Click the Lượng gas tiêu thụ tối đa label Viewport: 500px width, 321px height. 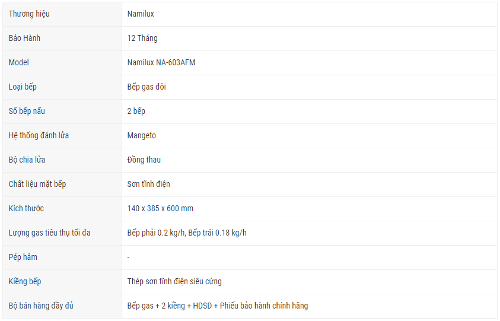pyautogui.click(x=49, y=233)
